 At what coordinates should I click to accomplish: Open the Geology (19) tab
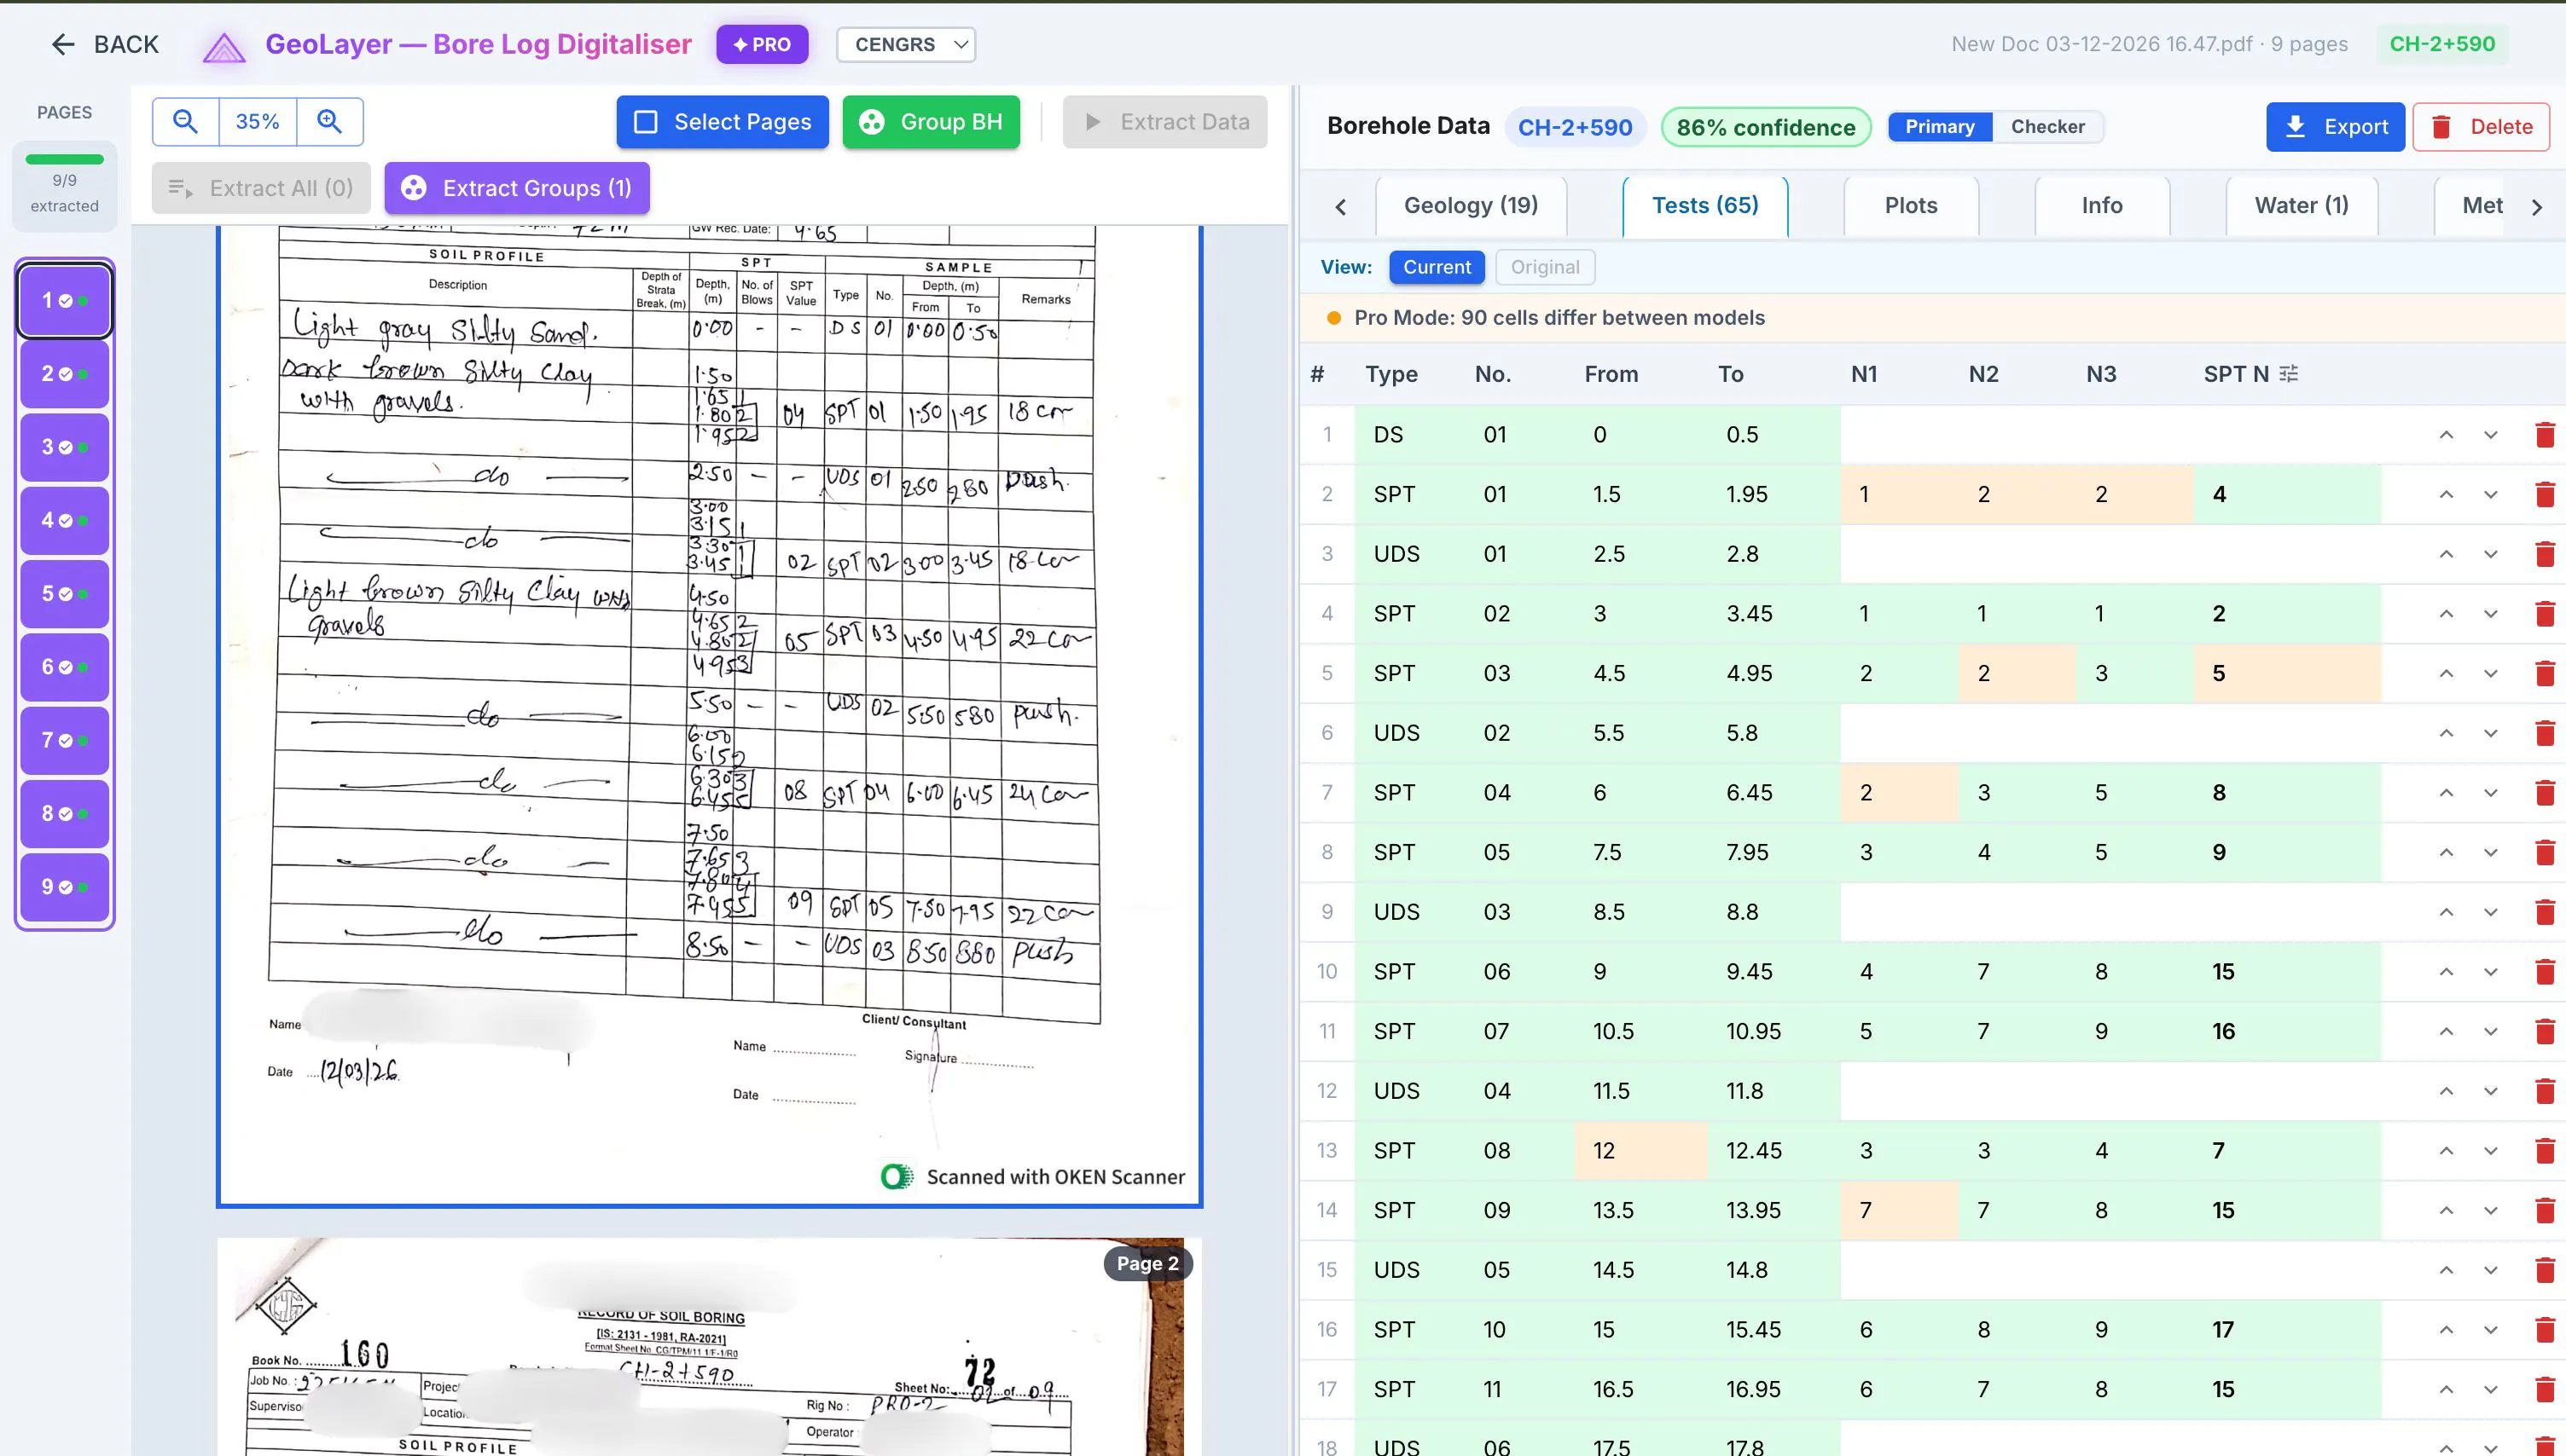1471,206
